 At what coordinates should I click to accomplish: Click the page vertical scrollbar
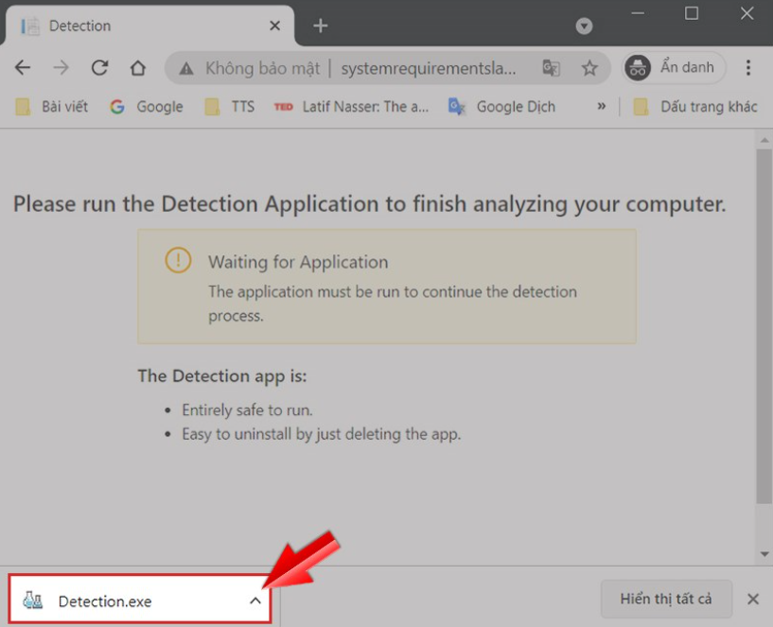(x=764, y=326)
